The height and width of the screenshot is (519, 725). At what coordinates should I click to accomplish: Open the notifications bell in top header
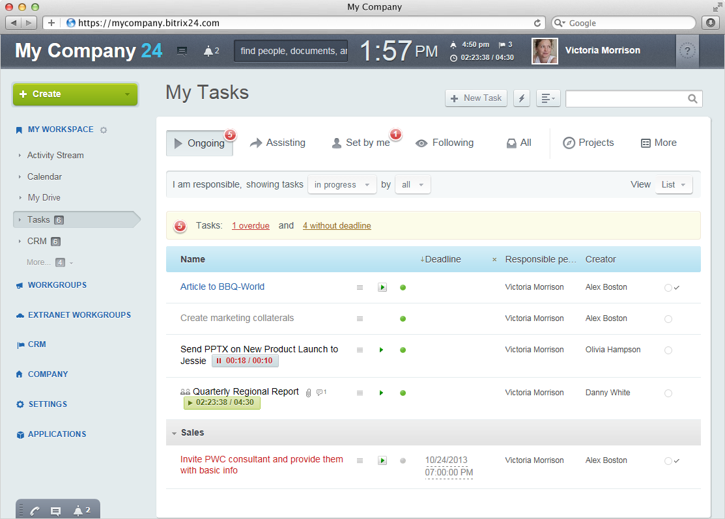click(x=210, y=51)
